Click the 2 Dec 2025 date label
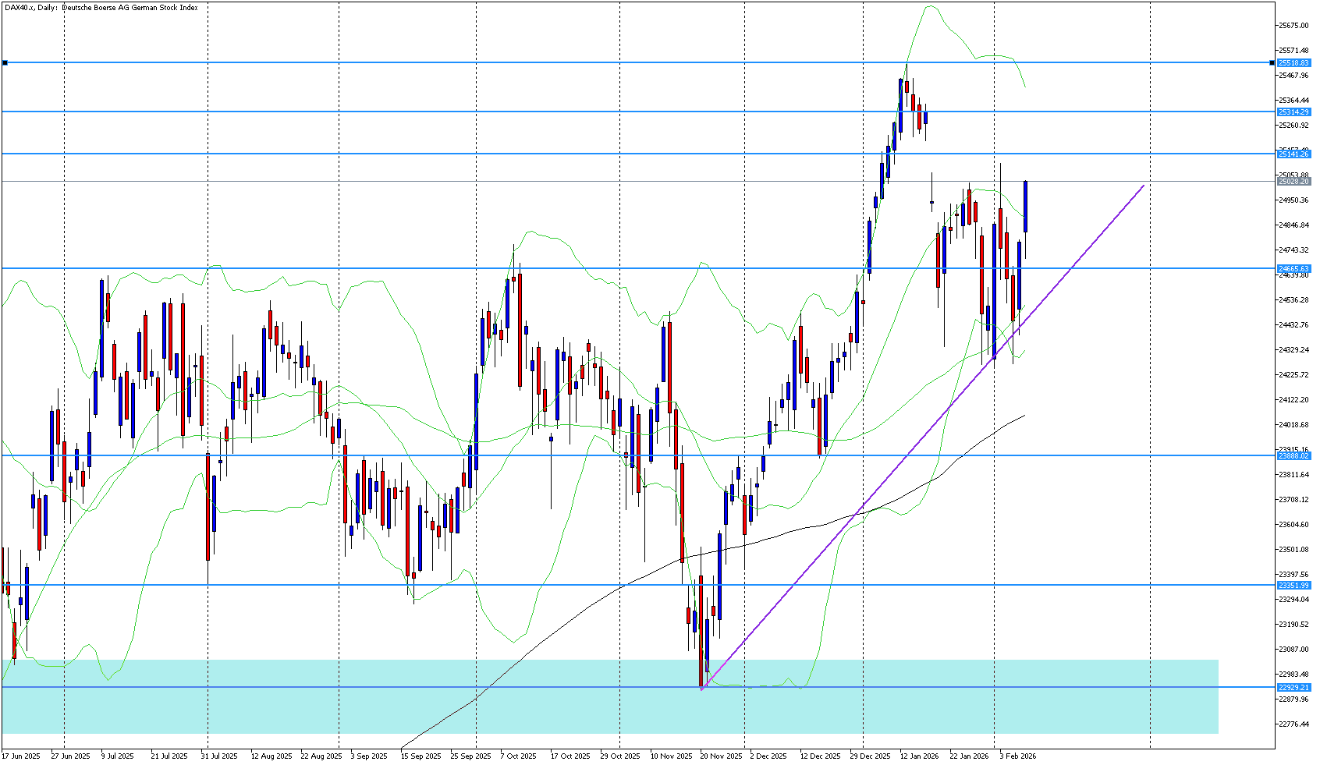This screenshot has width=1320, height=765. 768,756
